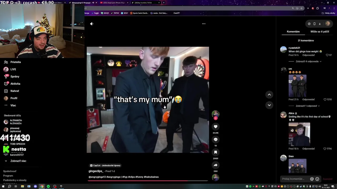This screenshot has height=189, width=337.
Task: Open the download icon in top-right toolbar
Action: click(320, 24)
